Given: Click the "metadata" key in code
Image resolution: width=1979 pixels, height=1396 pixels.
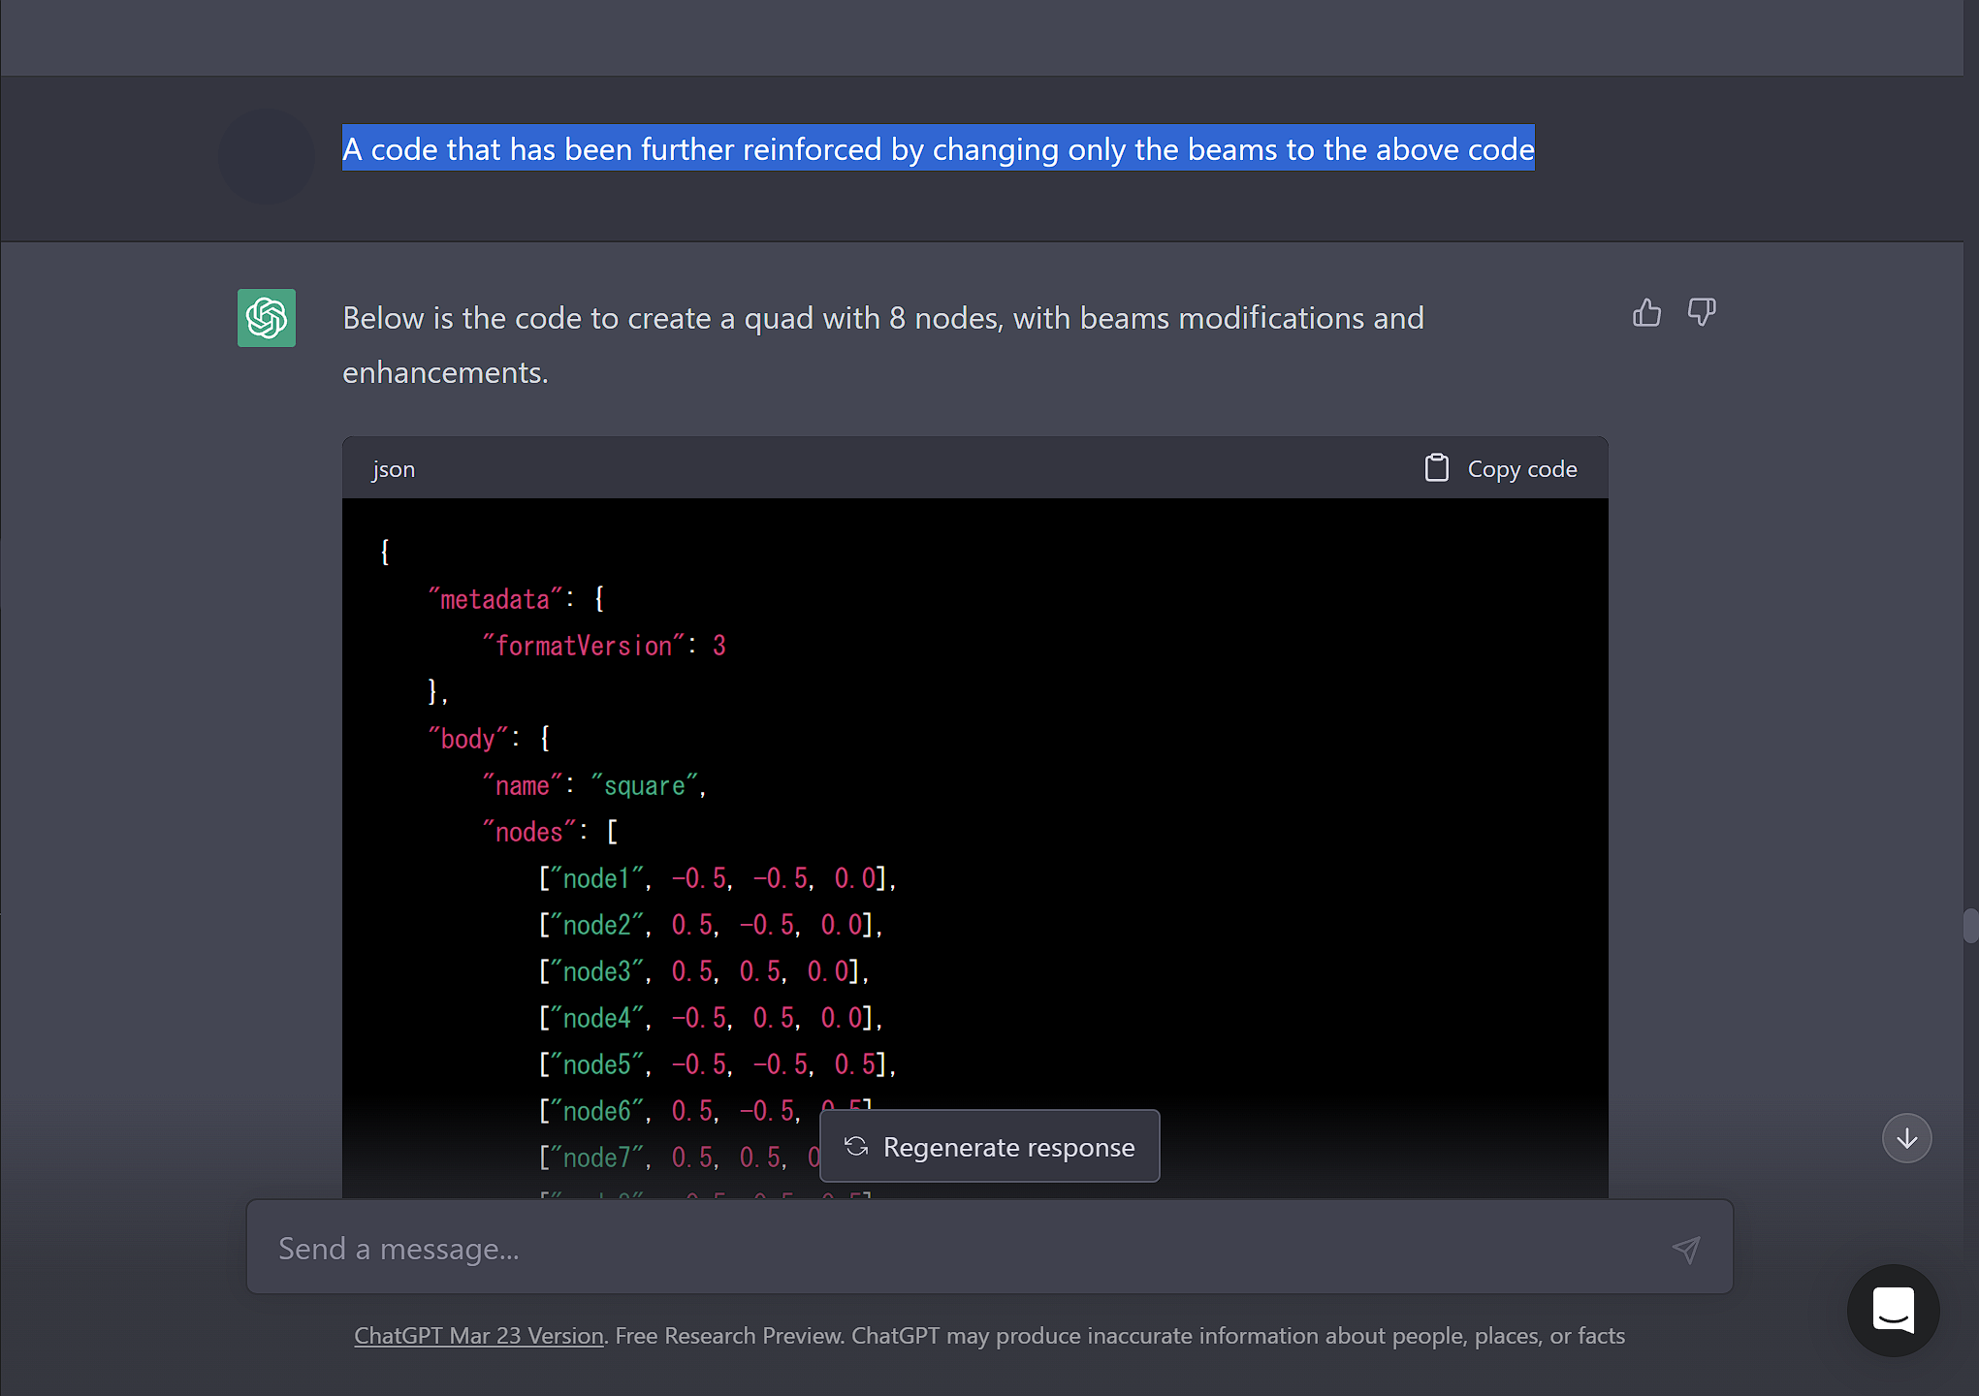Looking at the screenshot, I should 495,599.
